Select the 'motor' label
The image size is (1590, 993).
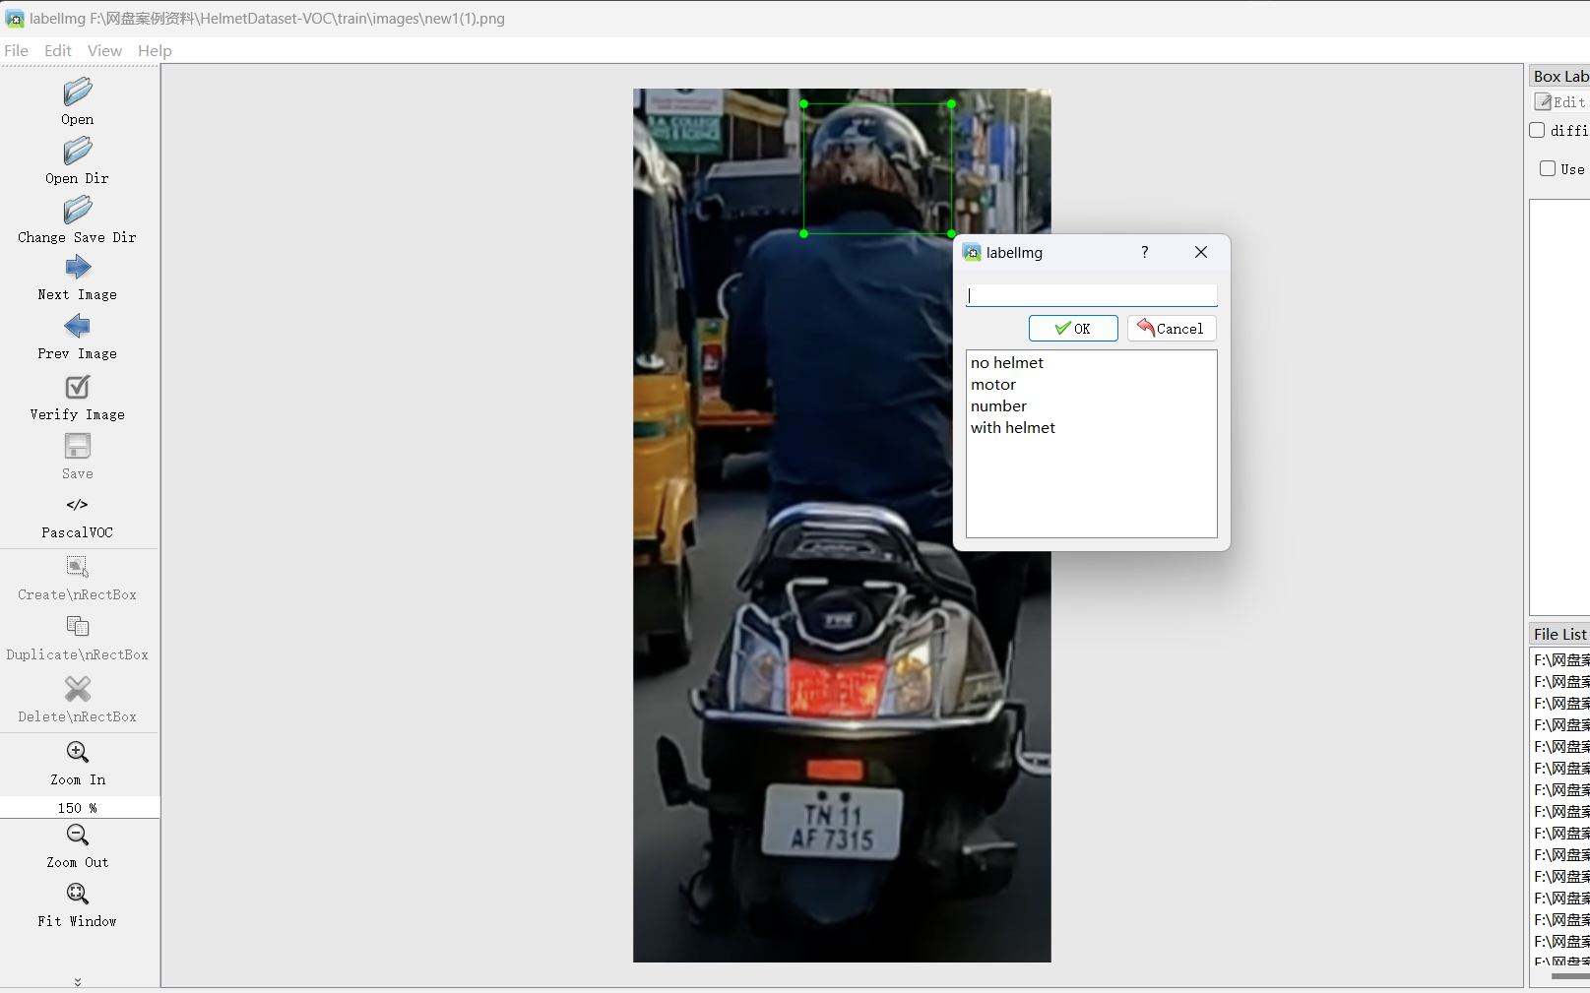point(993,385)
